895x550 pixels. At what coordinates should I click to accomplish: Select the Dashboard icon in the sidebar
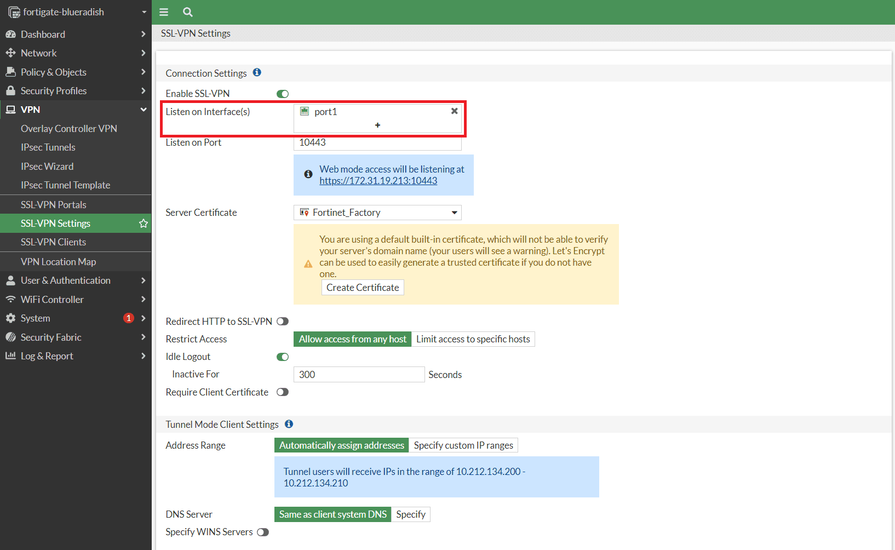point(11,34)
